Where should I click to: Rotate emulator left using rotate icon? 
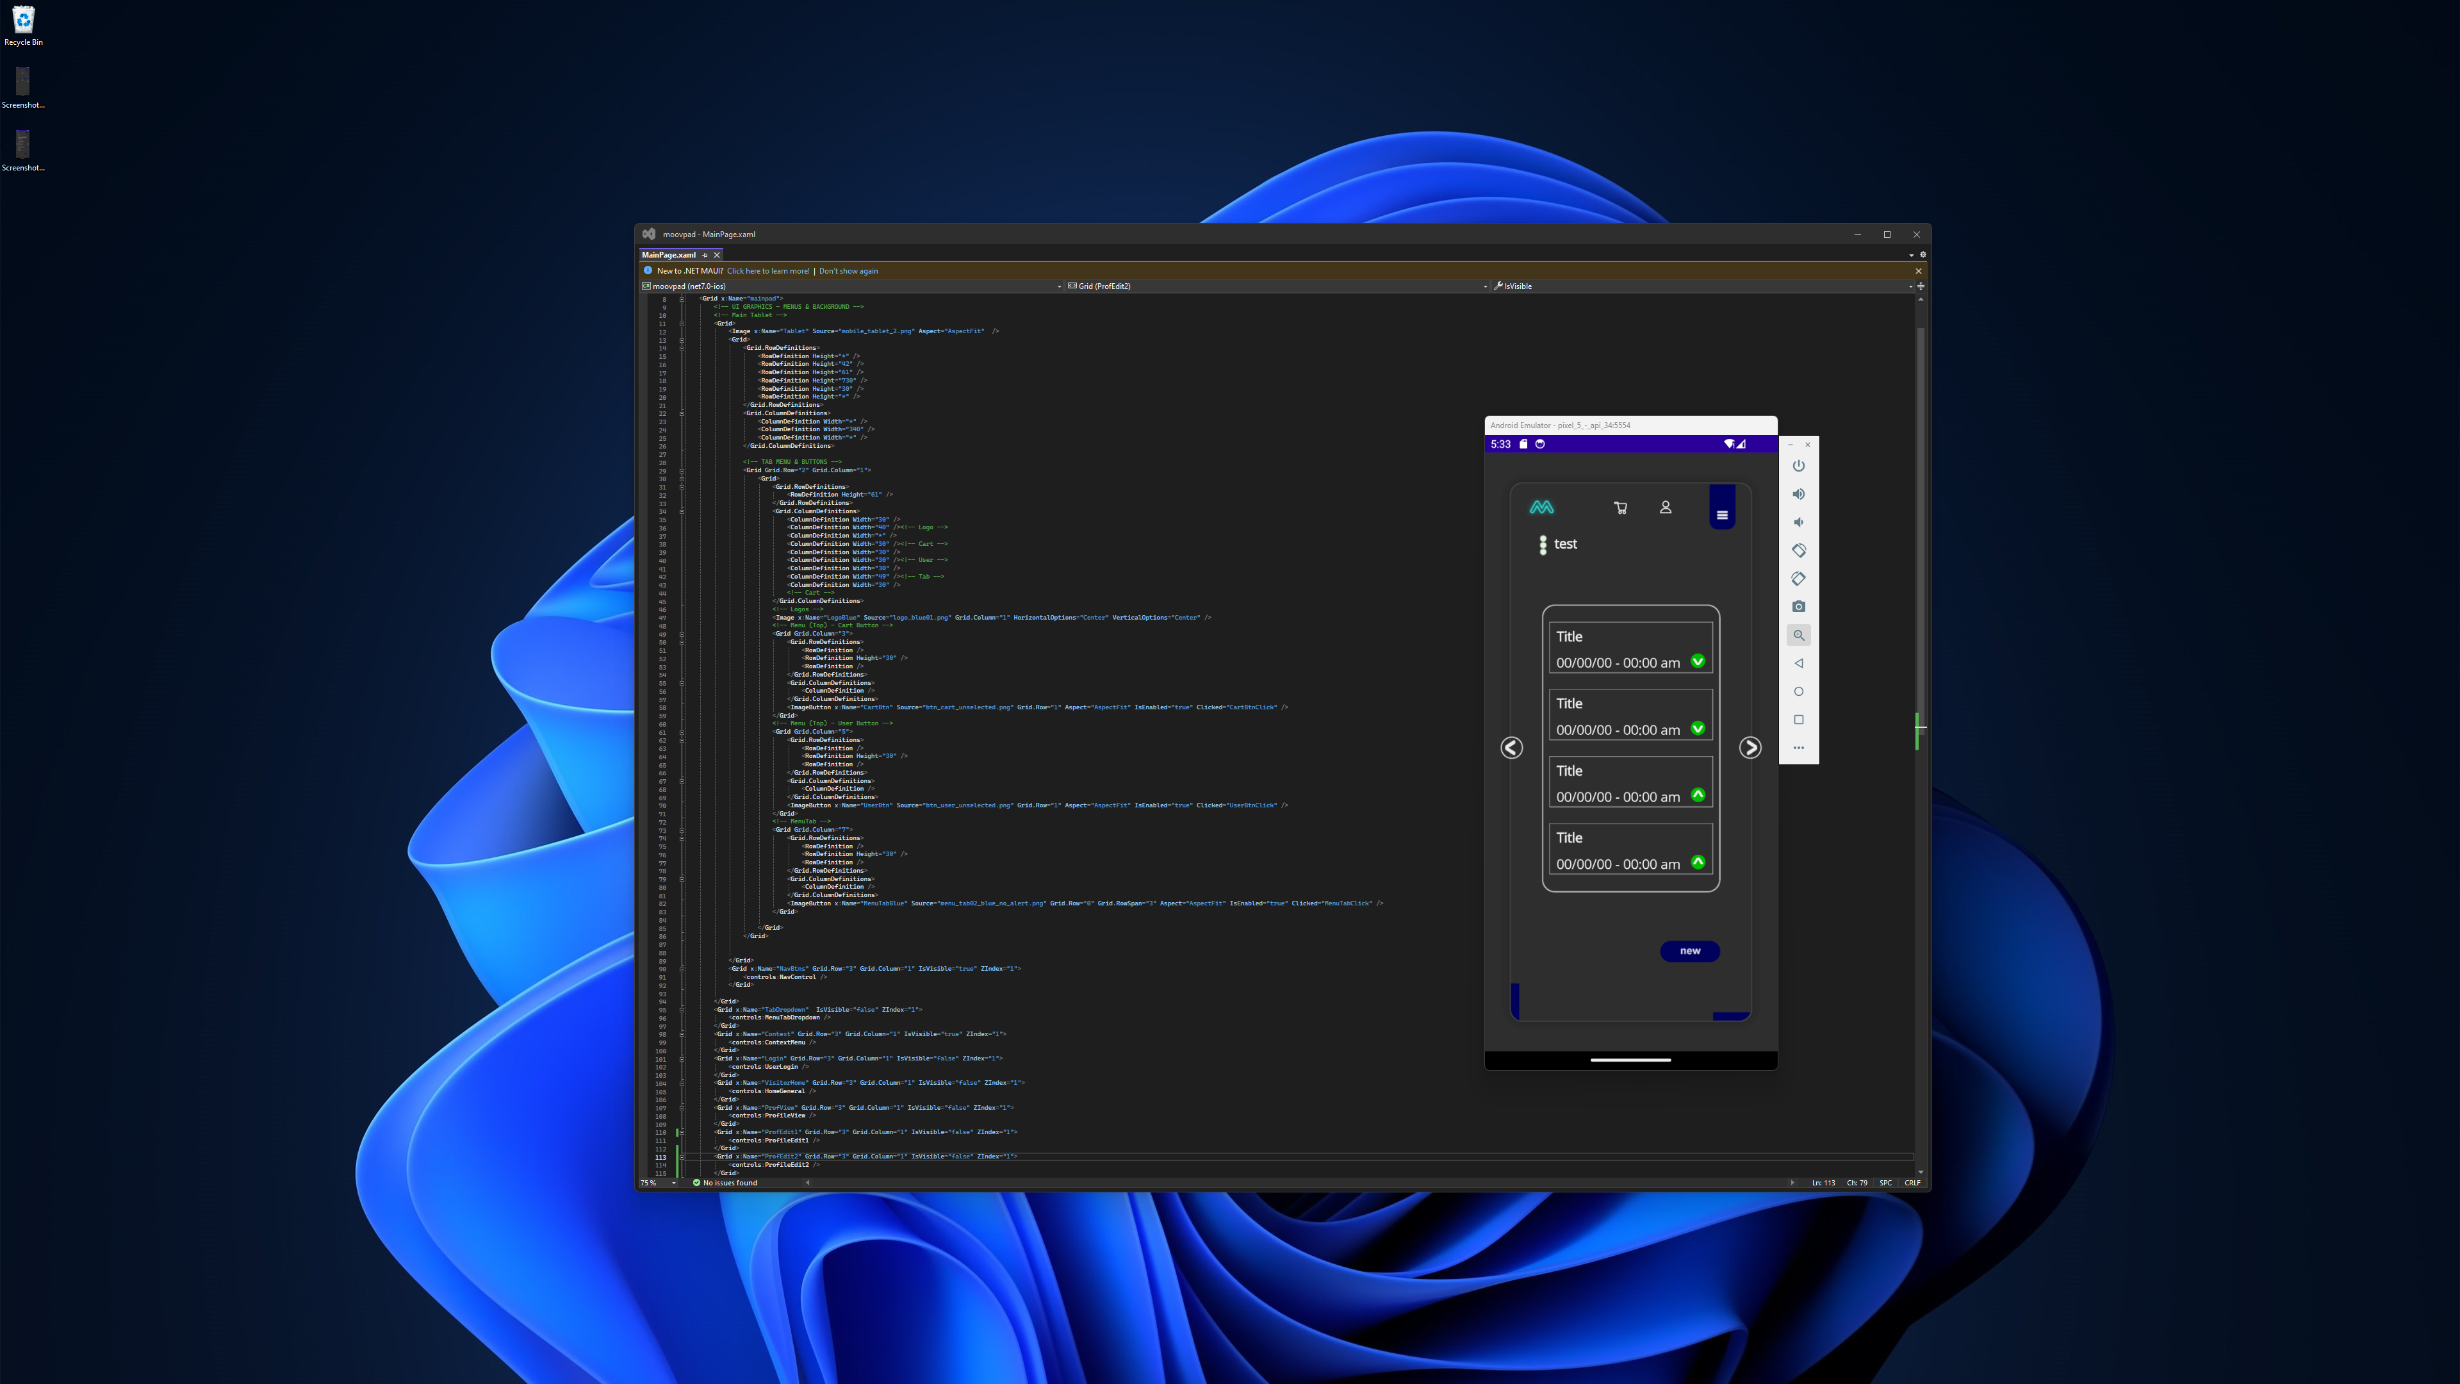click(1798, 550)
